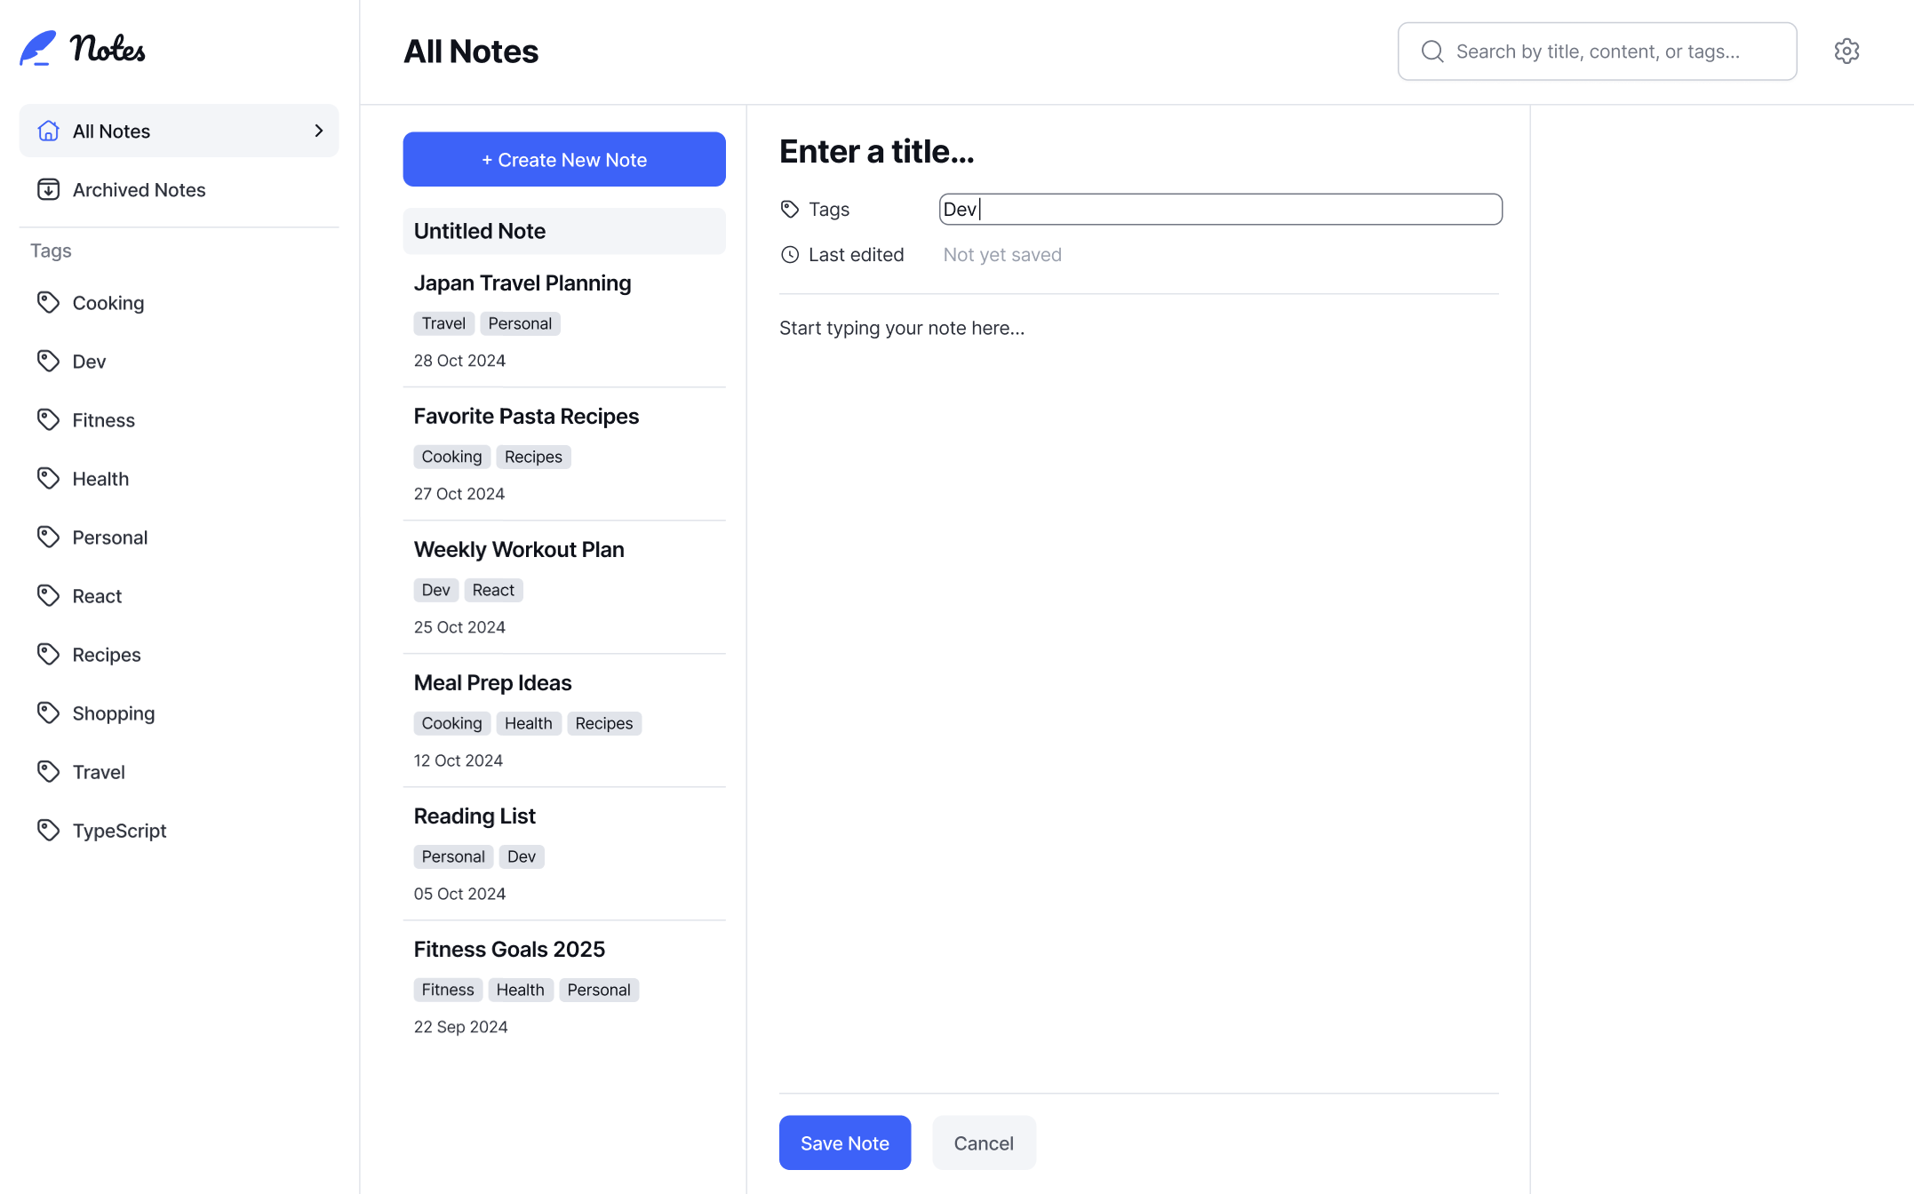
Task: Click the All Notes home icon
Action: pos(48,131)
